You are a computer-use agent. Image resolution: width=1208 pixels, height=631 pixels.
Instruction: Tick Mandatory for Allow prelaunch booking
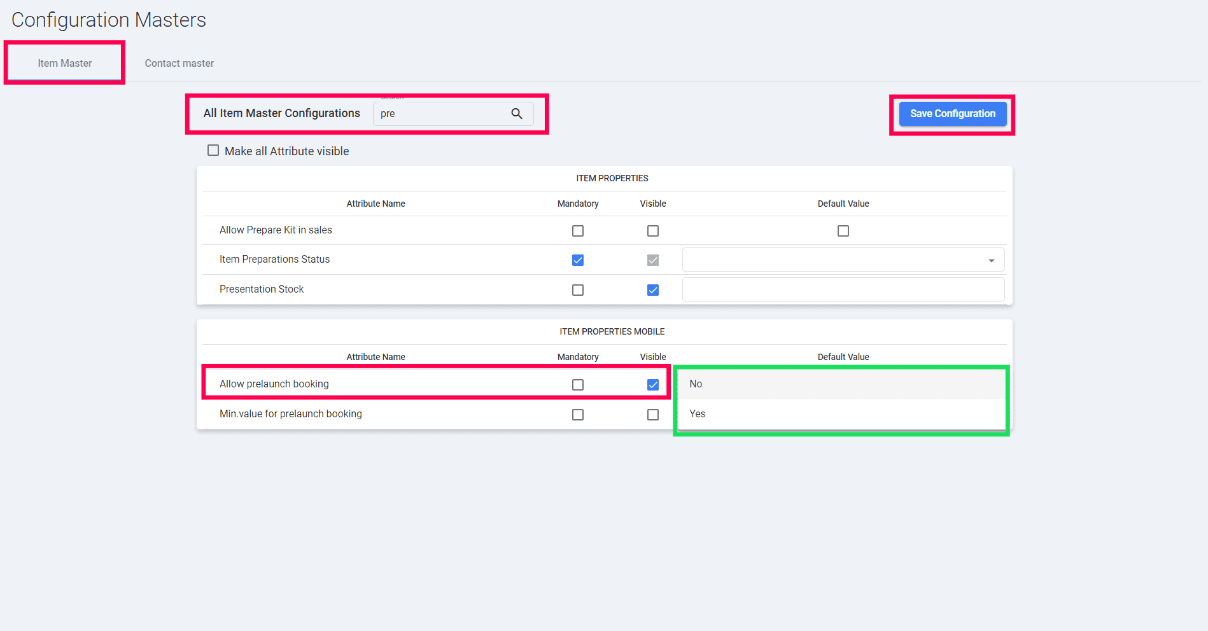[x=578, y=385]
